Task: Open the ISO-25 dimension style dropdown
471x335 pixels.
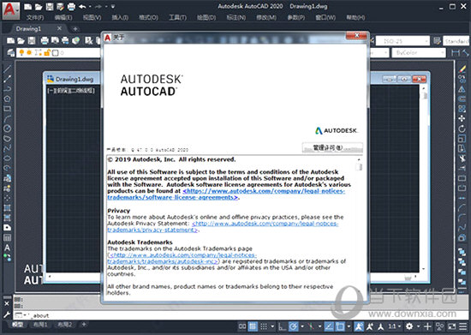Action: (402, 41)
